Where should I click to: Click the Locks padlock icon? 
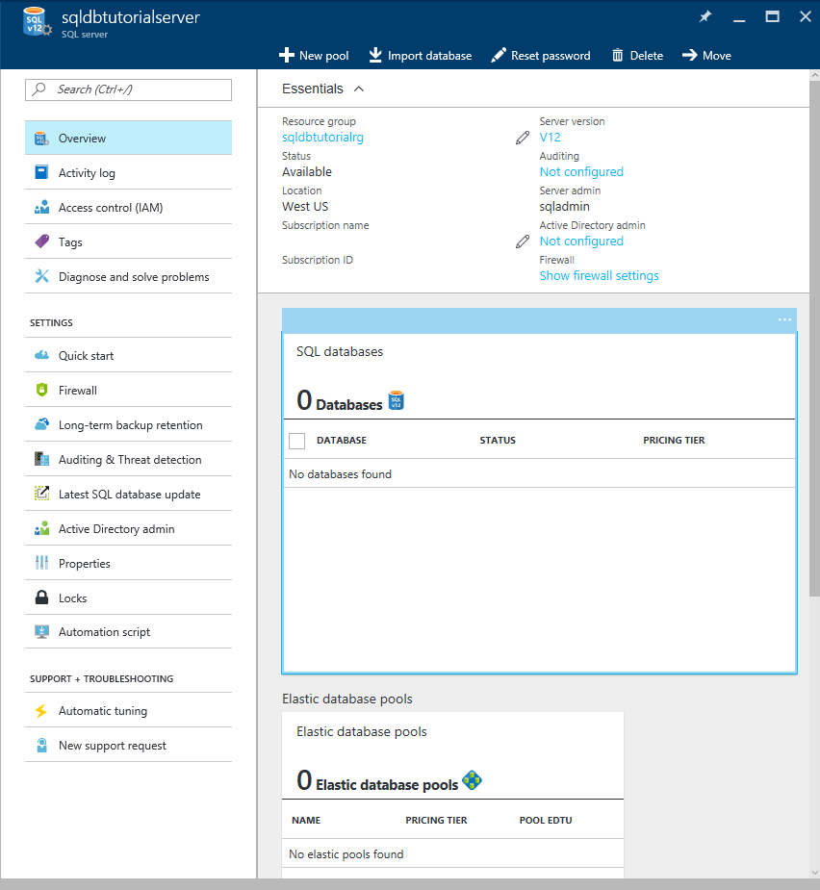(41, 598)
